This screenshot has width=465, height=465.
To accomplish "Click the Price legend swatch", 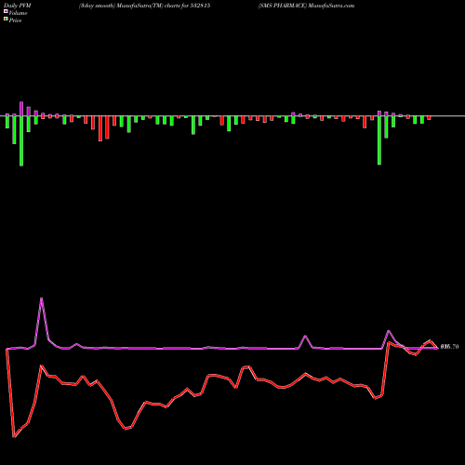I will (x=6, y=20).
